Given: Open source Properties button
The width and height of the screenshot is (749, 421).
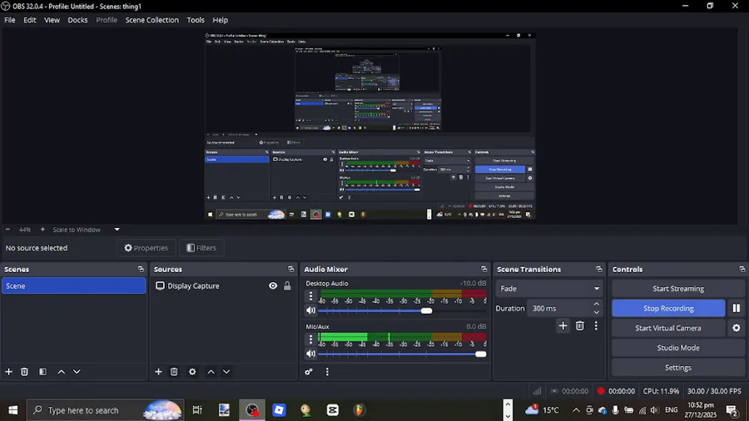Looking at the screenshot, I should point(146,248).
